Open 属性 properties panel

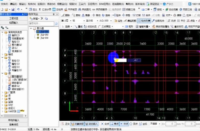tap(118, 21)
